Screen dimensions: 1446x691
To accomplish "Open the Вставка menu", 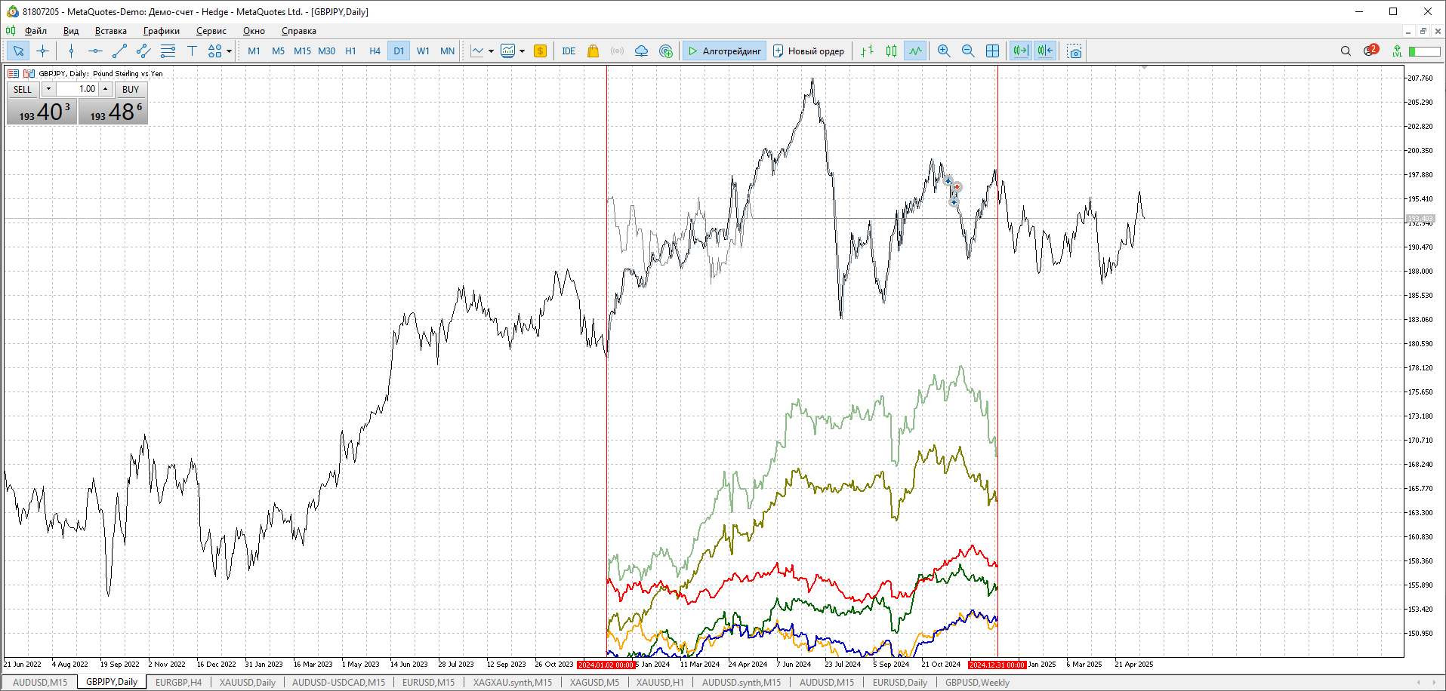I will coord(111,31).
